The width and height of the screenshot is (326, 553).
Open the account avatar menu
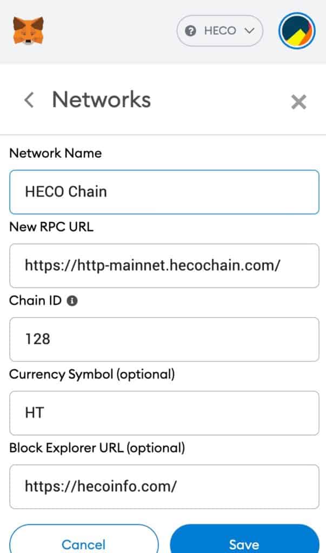(297, 31)
